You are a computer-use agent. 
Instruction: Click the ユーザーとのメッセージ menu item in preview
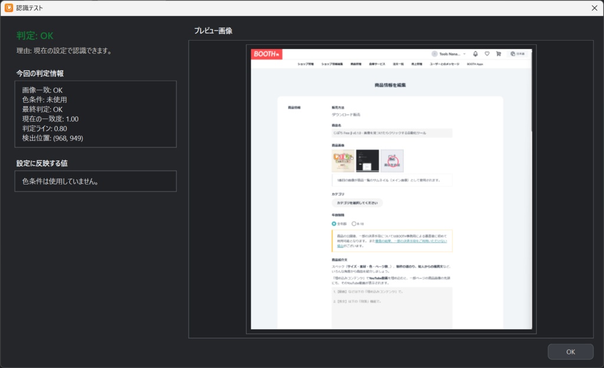[445, 64]
